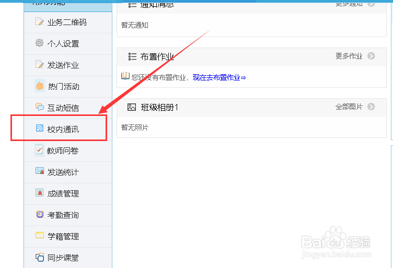393x268 pixels.
Task: Click the arrow circle next to 更多作业
Action: [x=371, y=56]
